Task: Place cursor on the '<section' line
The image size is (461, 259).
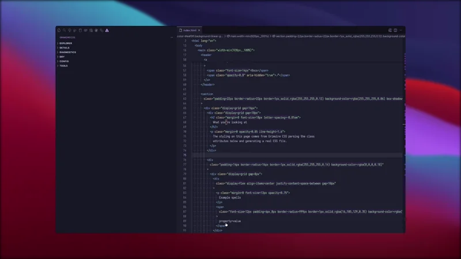Action: click(207, 94)
